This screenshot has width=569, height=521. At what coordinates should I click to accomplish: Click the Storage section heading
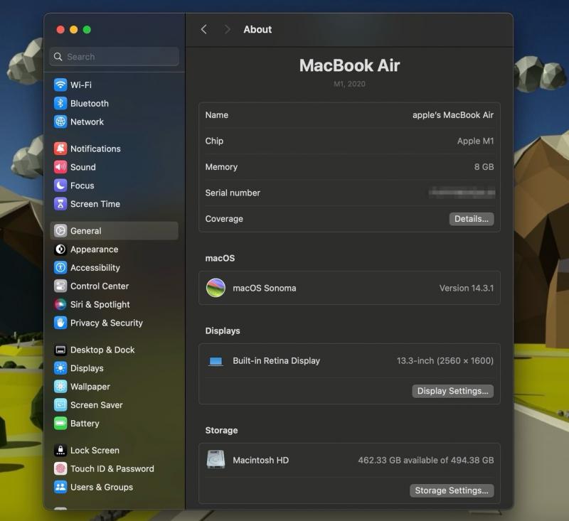click(x=221, y=430)
